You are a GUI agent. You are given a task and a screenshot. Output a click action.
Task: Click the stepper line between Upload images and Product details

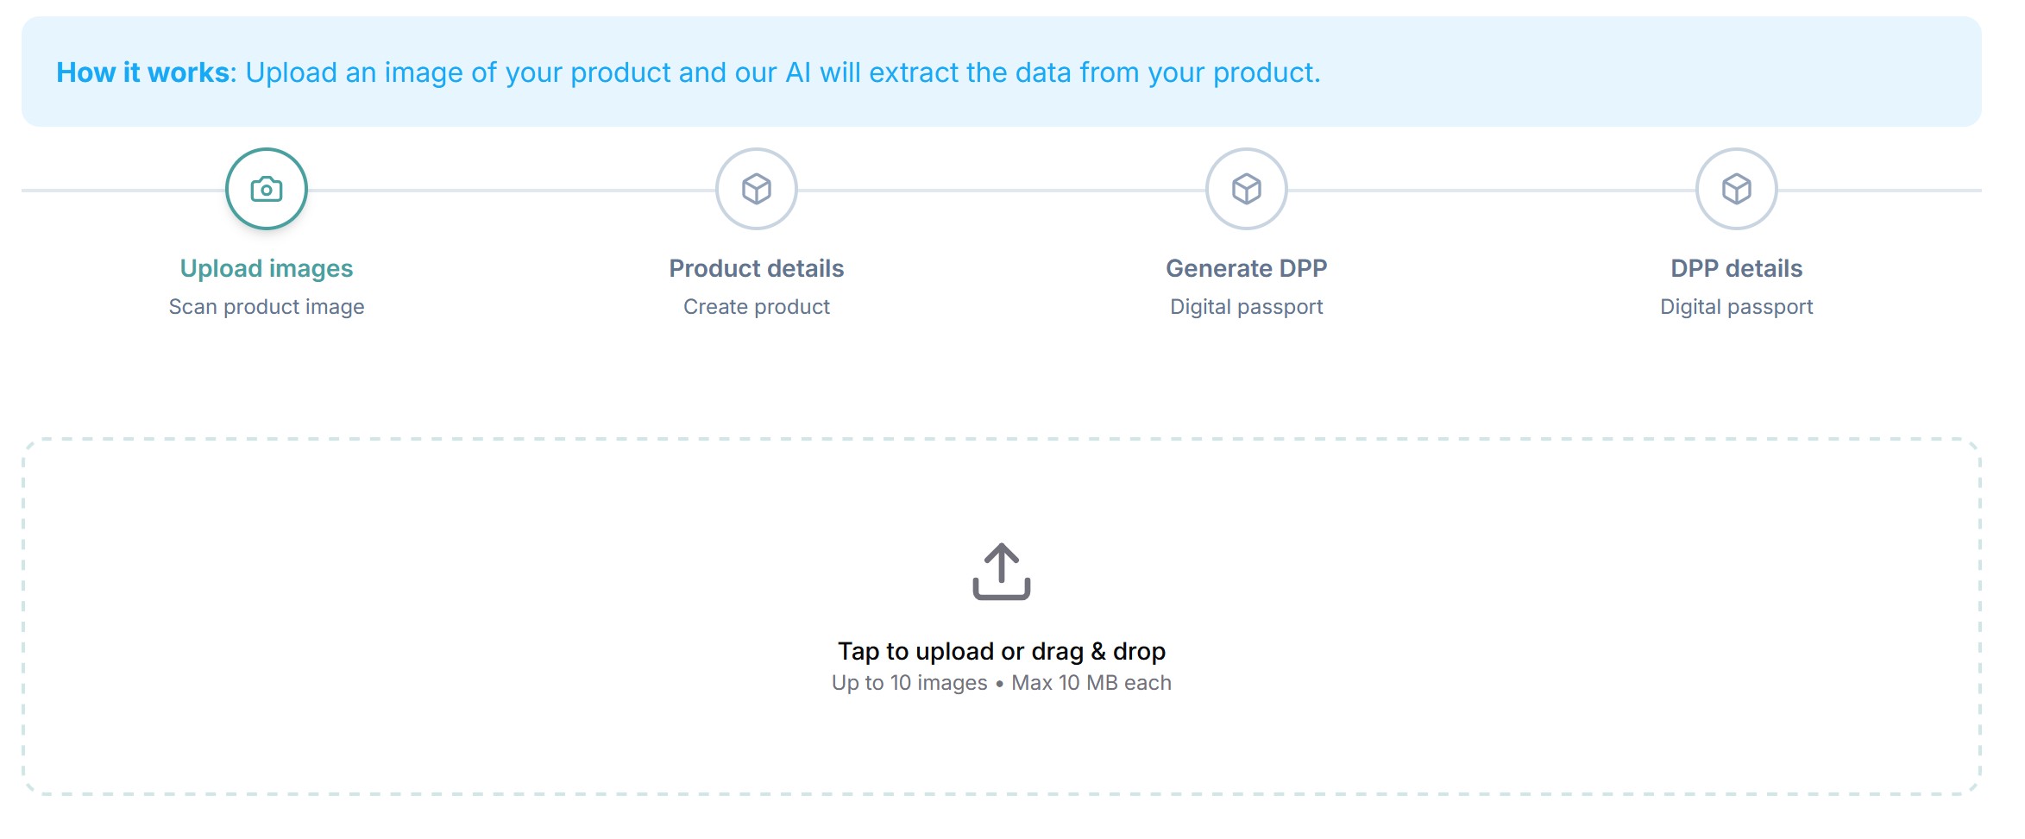point(512,190)
